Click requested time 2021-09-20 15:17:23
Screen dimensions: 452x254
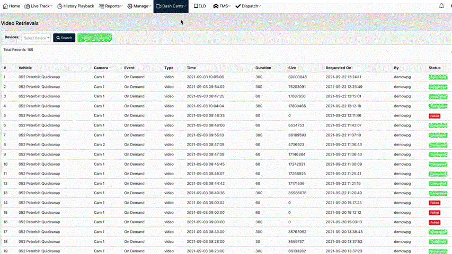[x=343, y=203]
